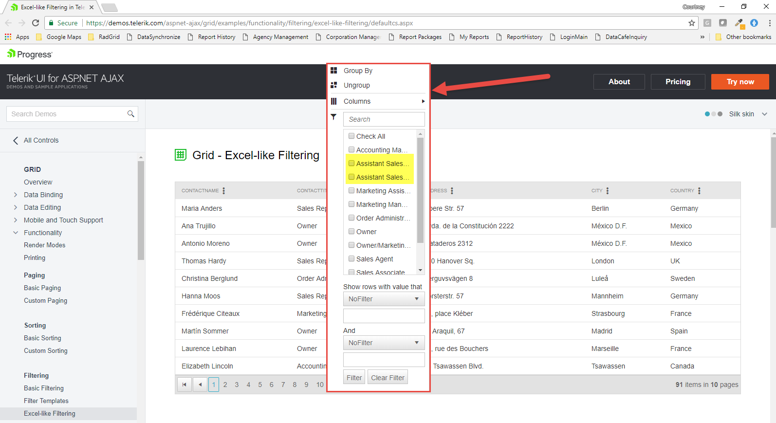Screen dimensions: 776x423
Task: Go to the previous grid page
Action: tap(200, 385)
